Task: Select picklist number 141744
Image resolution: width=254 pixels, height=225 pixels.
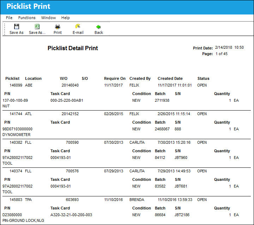Action: (16, 114)
